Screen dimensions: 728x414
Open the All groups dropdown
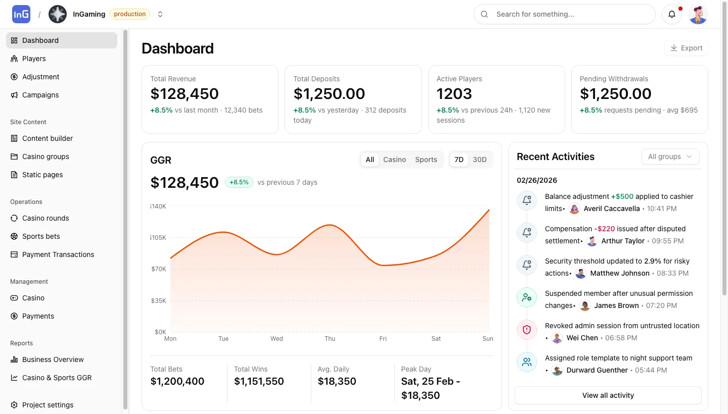tap(670, 157)
